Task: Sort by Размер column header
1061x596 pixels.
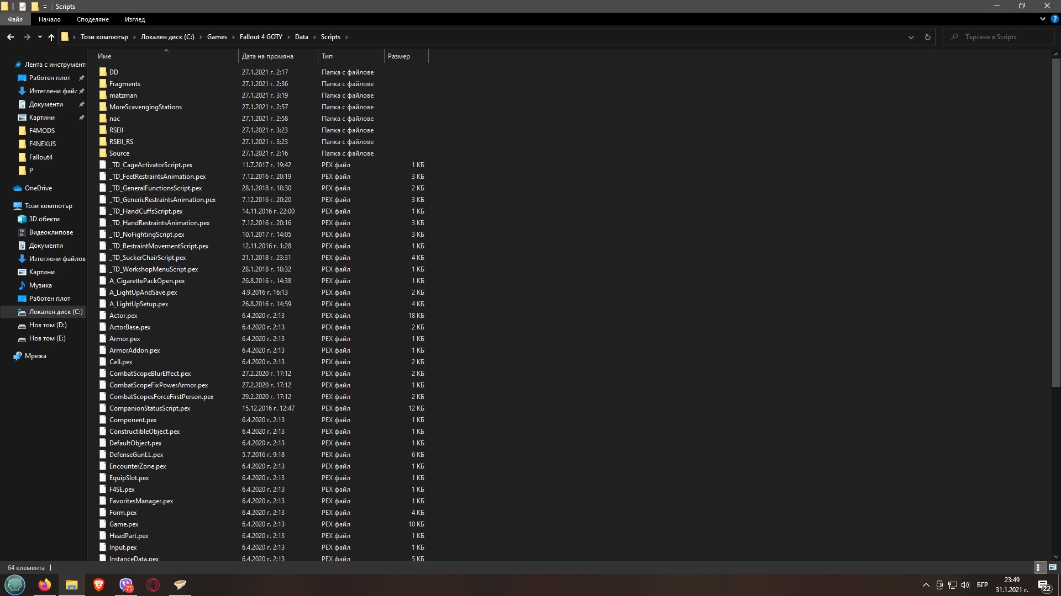Action: 406,56
